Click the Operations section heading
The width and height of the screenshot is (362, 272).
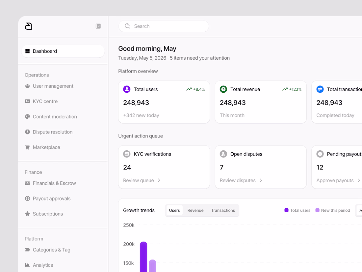37,75
